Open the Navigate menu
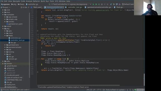This screenshot has height=91, width=161. click(16, 1)
